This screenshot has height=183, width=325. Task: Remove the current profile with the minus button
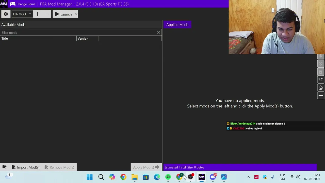[47, 14]
